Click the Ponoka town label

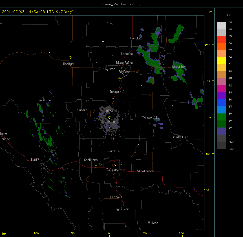pyautogui.click(x=135, y=38)
